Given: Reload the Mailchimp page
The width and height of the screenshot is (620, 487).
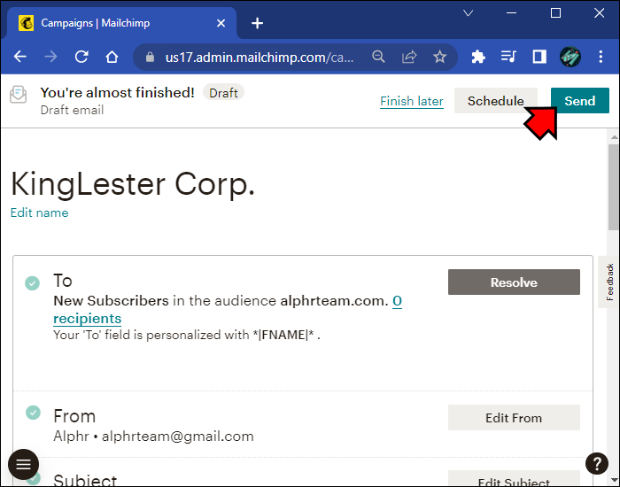Looking at the screenshot, I should [81, 57].
